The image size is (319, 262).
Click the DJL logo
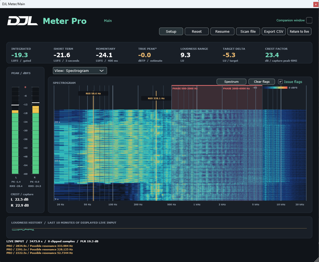(23, 21)
